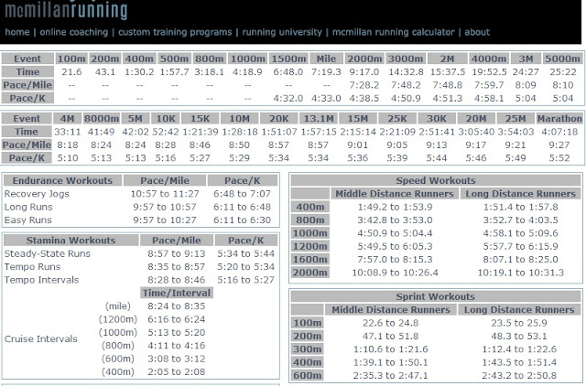Select the marathon pace per mile 9:27
Viewport: 586px width, 386px height.
559,145
